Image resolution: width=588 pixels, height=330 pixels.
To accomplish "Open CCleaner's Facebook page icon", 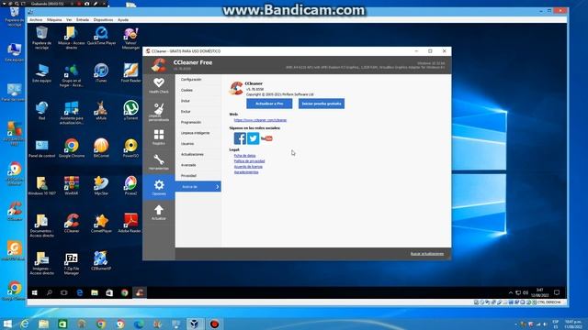I will [240, 138].
